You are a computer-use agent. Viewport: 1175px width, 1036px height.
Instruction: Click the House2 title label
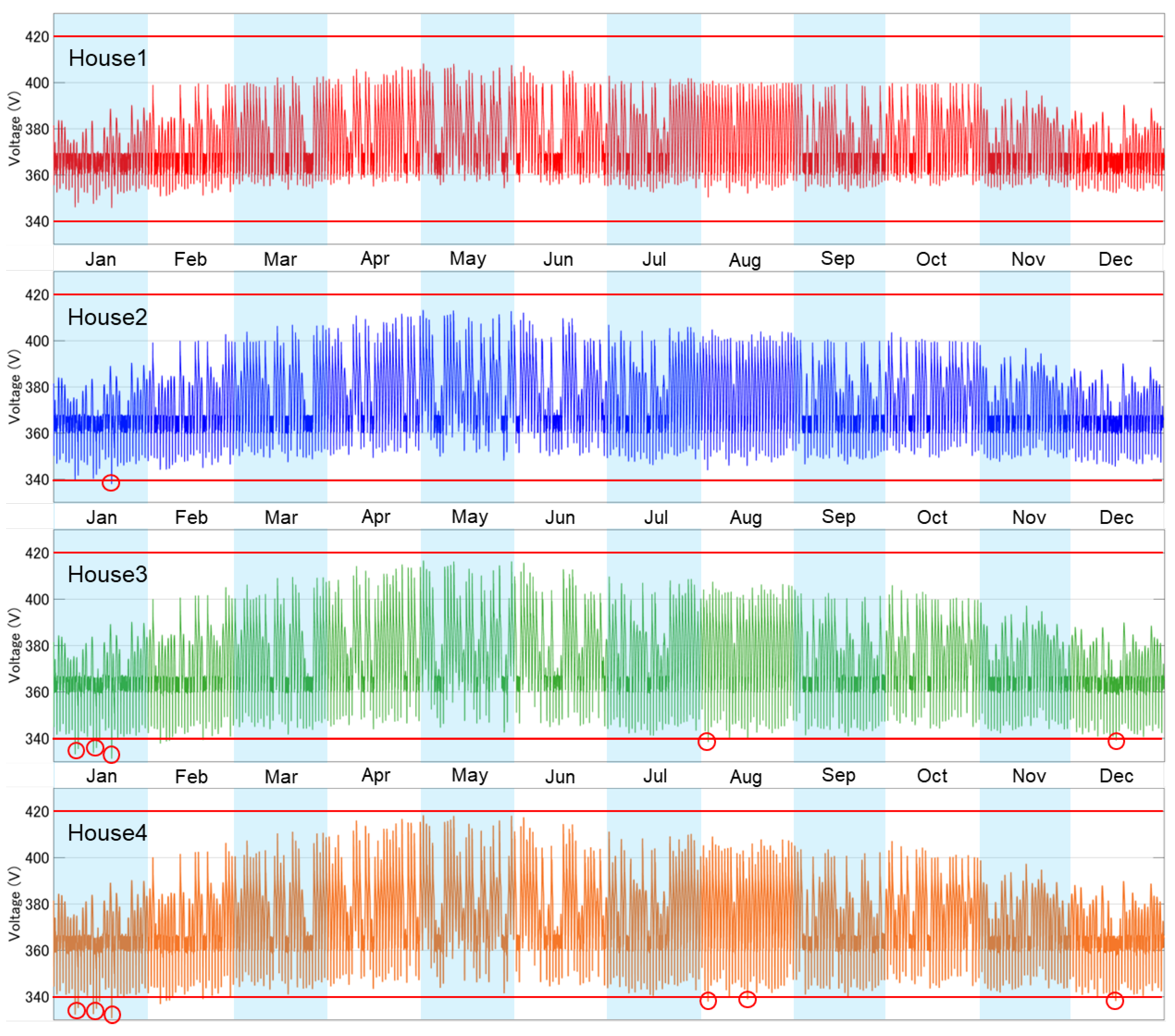pos(107,317)
